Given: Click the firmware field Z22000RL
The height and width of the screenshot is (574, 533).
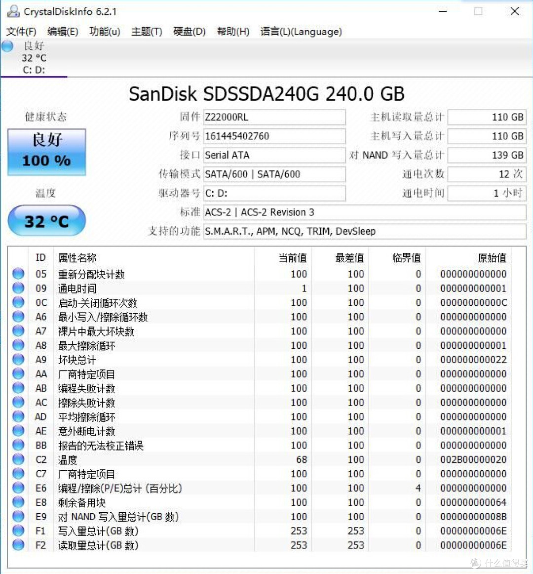Looking at the screenshot, I should point(274,117).
